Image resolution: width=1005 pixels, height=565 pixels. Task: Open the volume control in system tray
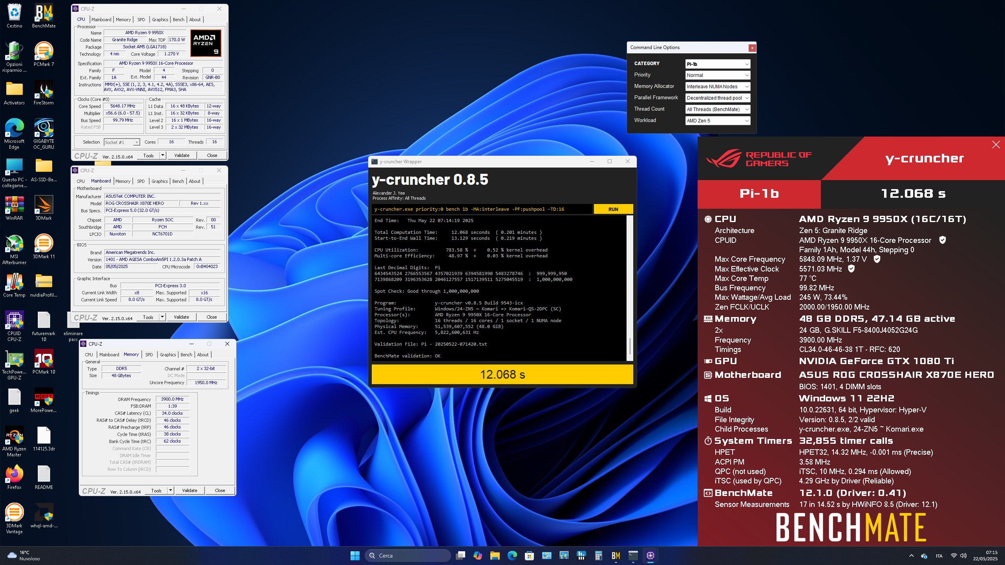tap(963, 556)
